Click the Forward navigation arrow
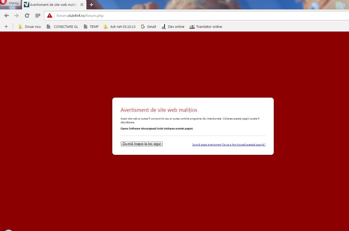This screenshot has width=349, height=231. click(x=17, y=16)
